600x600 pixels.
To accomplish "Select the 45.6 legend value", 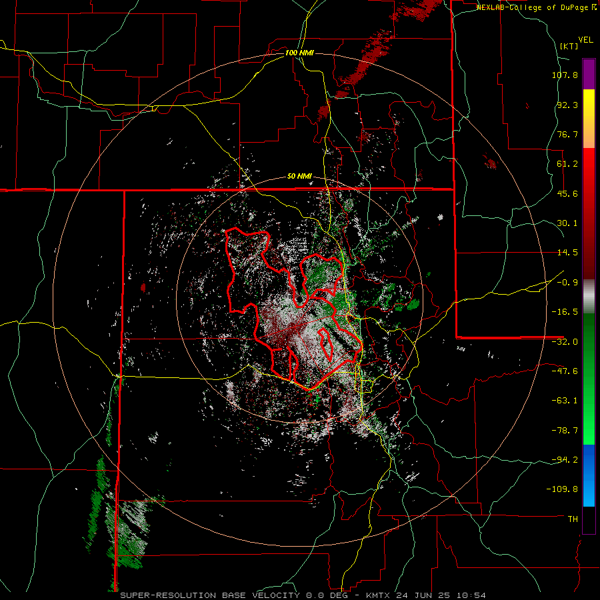I will tap(567, 193).
